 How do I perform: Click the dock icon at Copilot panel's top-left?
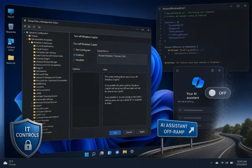tap(178, 71)
